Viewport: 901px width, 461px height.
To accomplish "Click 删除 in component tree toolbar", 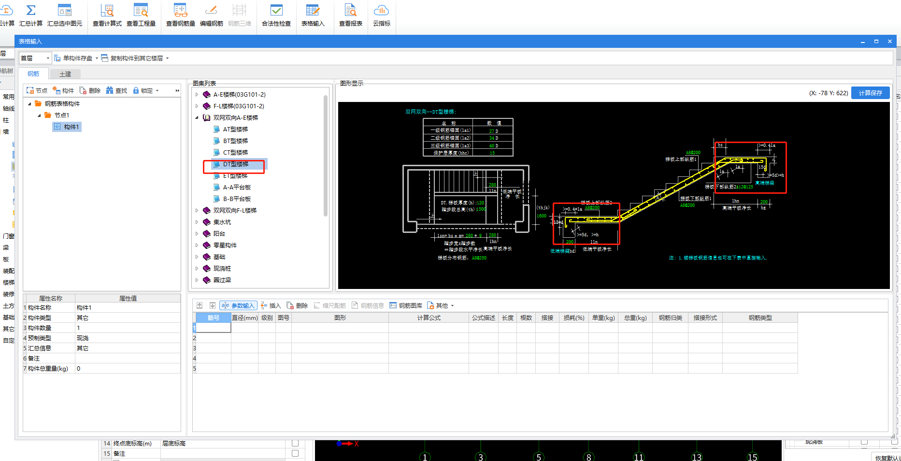I will 90,90.
